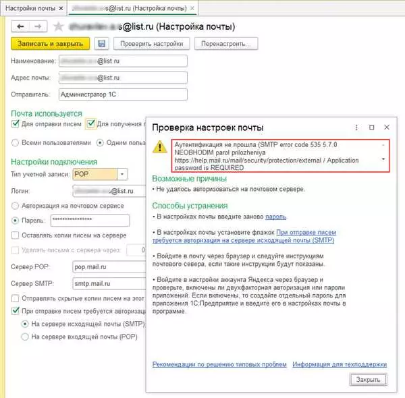405x398 pixels.
Task: Click the Сервер POP field pop.mail.ru
Action: click(x=109, y=267)
